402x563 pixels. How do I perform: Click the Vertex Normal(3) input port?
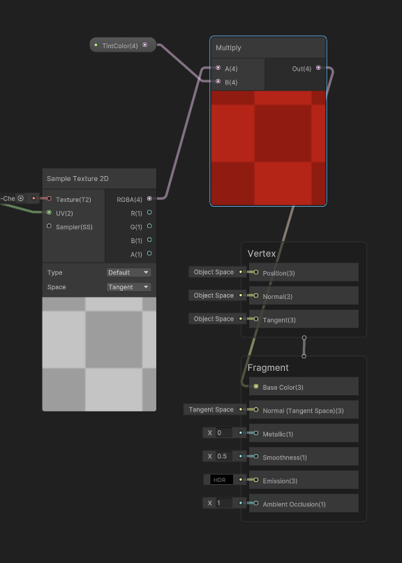[x=256, y=295]
